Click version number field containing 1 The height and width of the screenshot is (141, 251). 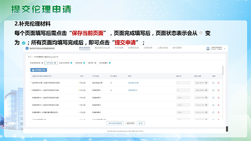(183, 83)
